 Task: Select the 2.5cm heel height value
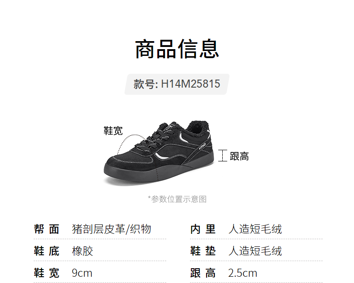coord(243,273)
